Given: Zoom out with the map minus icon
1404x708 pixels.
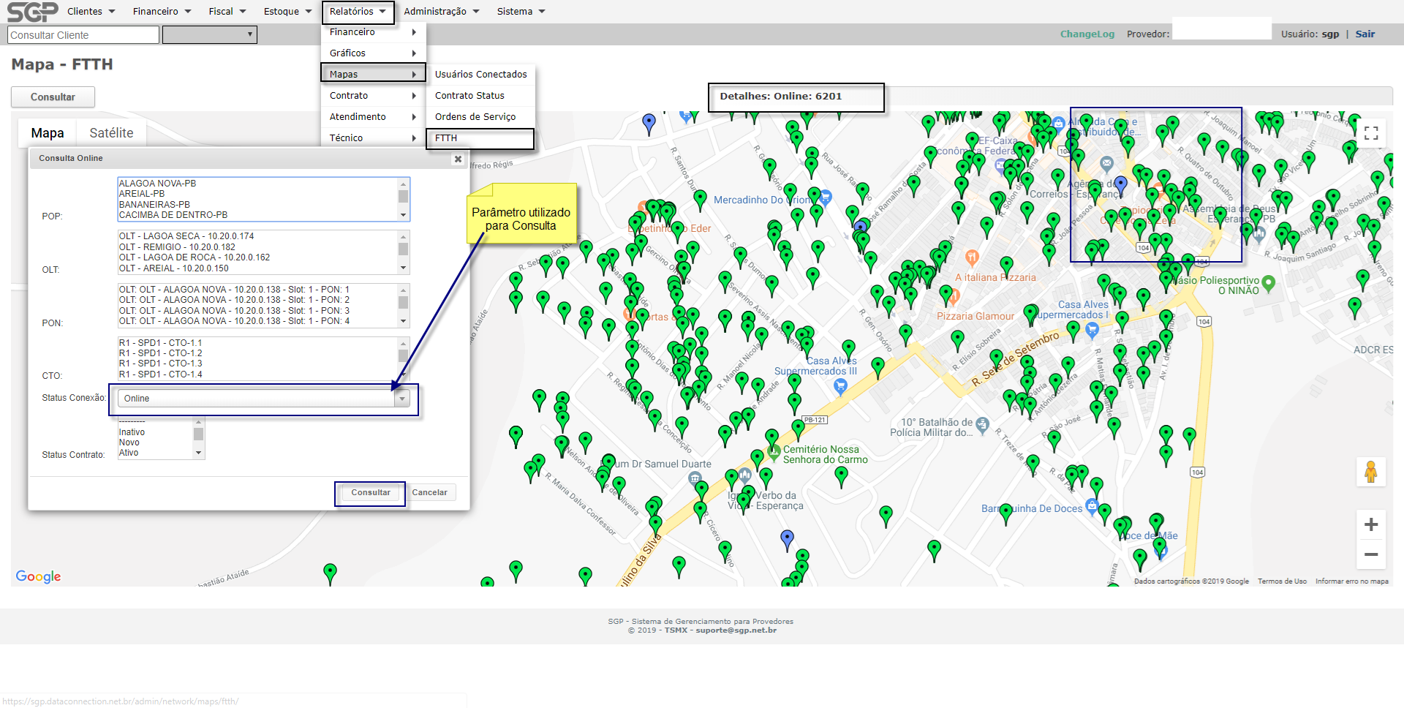Looking at the screenshot, I should point(1371,554).
